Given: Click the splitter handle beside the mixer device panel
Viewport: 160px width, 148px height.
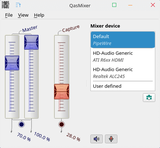Looking at the screenshot, I should (x=87, y=83).
